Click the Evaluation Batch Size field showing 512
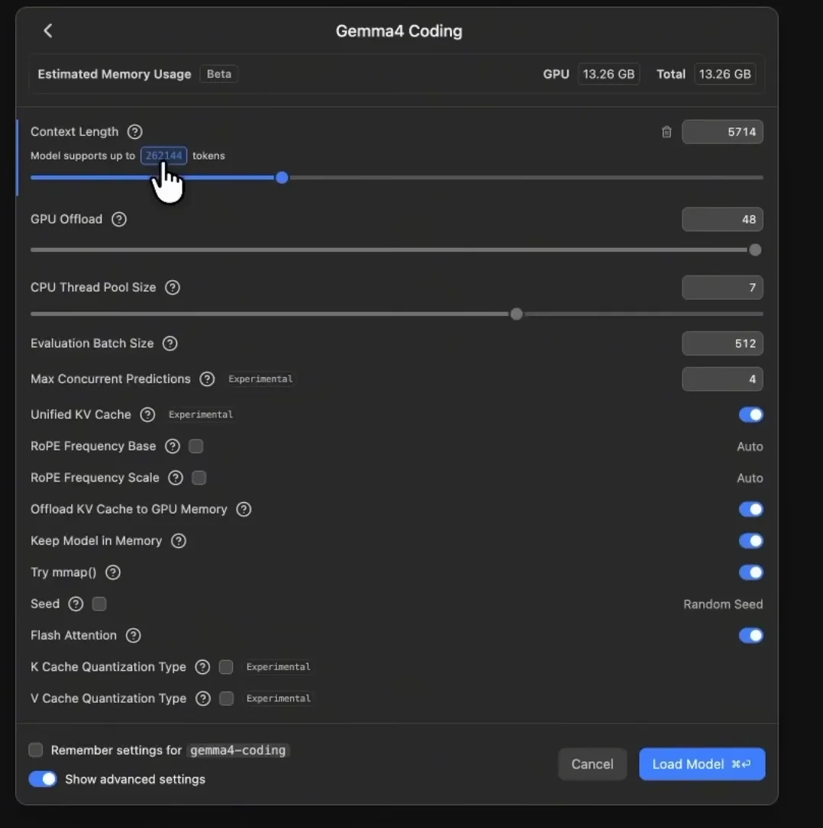The height and width of the screenshot is (828, 823). [x=722, y=343]
